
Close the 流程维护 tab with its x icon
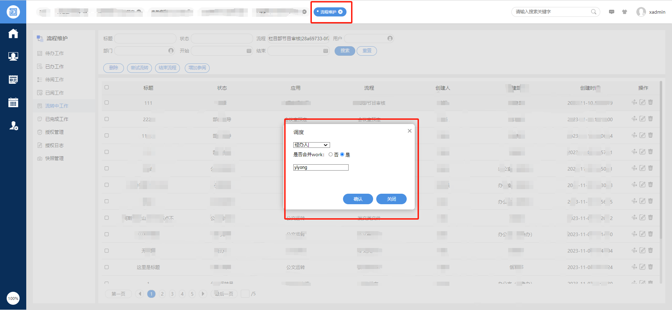point(340,12)
